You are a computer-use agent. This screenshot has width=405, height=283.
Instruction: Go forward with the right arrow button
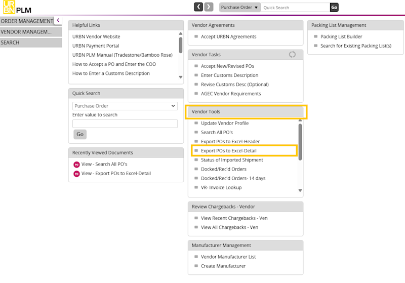[209, 7]
